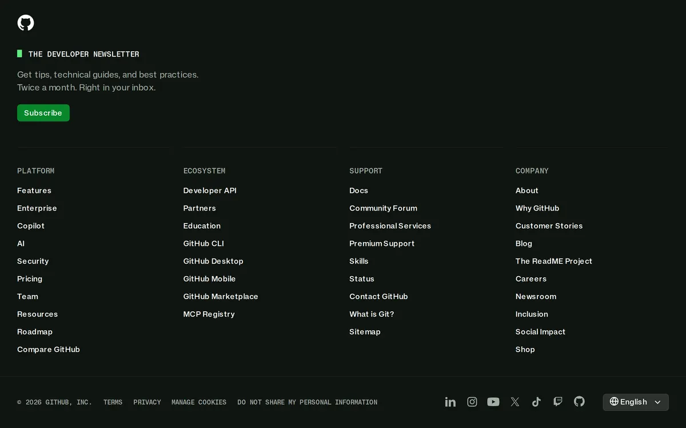Screen dimensions: 686x428
Task: Open the English language dropdown
Action: click(636, 402)
